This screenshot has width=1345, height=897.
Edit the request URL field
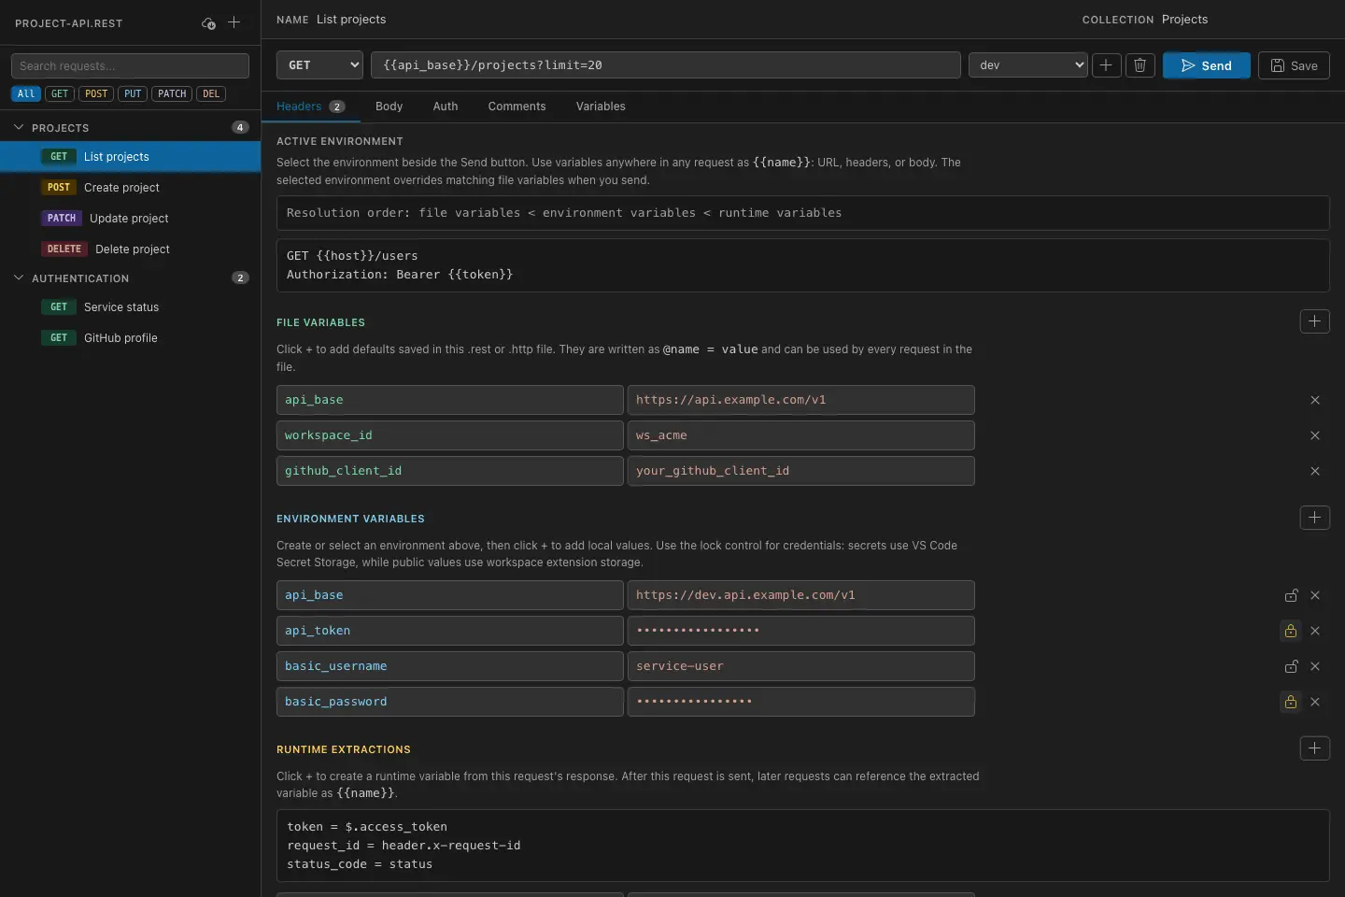[665, 65]
